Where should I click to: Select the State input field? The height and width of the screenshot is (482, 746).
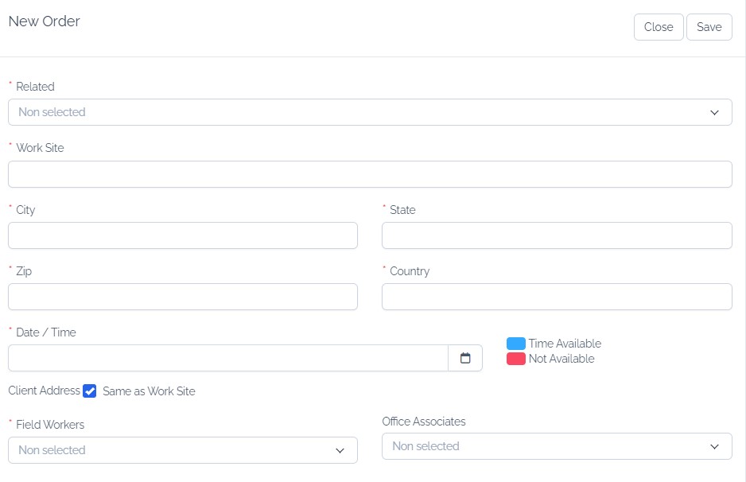tap(557, 235)
